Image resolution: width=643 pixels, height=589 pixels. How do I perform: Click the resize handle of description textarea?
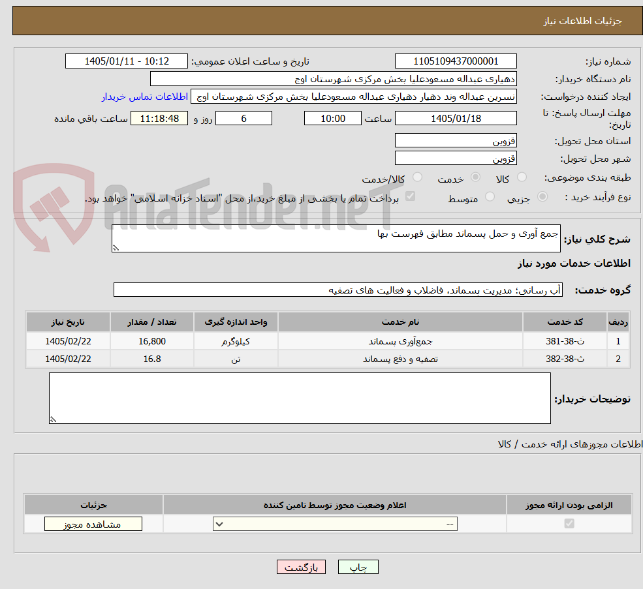[x=116, y=248]
